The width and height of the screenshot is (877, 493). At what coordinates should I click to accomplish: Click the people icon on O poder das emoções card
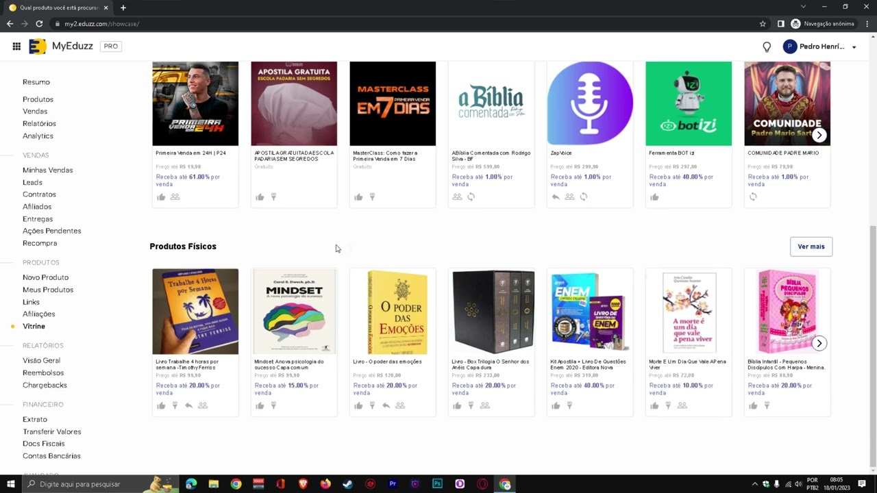click(400, 406)
